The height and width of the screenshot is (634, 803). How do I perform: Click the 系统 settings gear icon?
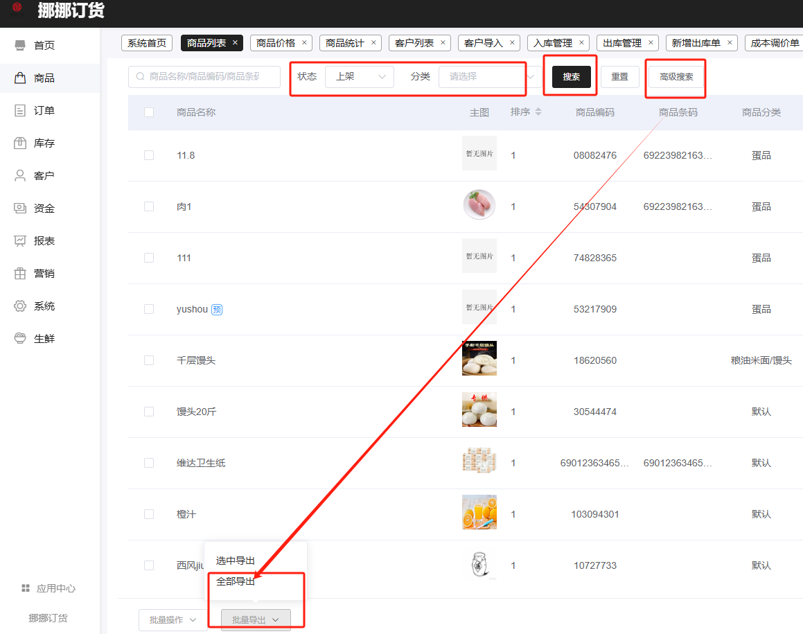[21, 306]
